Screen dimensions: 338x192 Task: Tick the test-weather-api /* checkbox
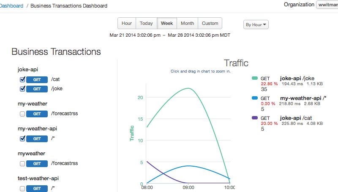coord(22,189)
